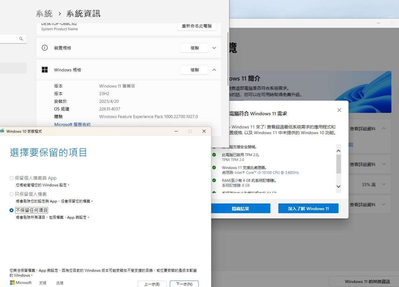Minimize the PC Health Check window
The image size is (399, 287).
(x=379, y=23)
